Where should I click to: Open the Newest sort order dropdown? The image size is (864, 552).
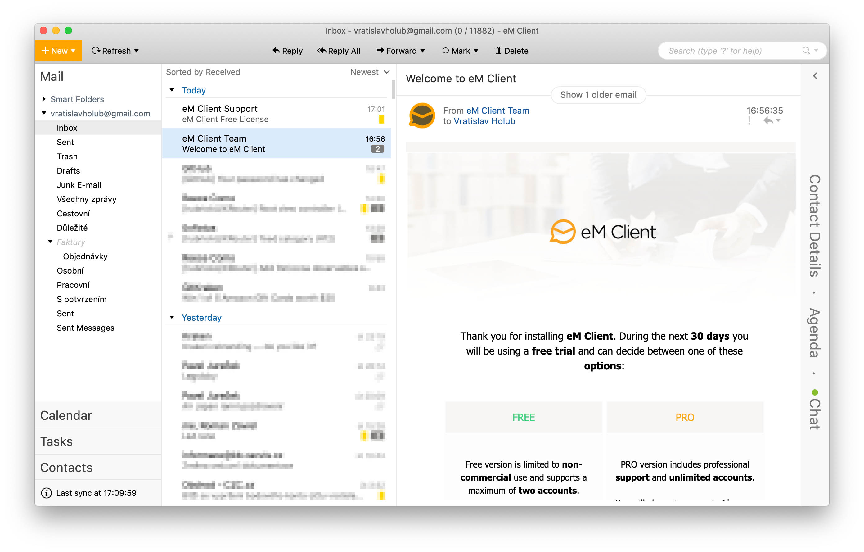click(x=370, y=72)
